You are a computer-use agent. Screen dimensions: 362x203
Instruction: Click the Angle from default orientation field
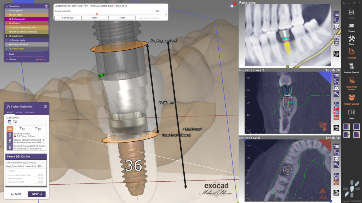click(x=40, y=166)
